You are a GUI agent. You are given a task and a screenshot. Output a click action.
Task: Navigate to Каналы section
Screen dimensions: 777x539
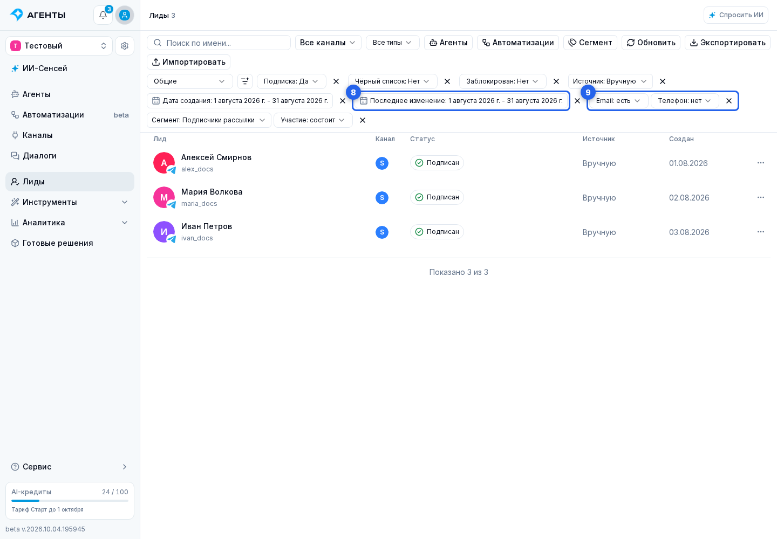coord(70,135)
